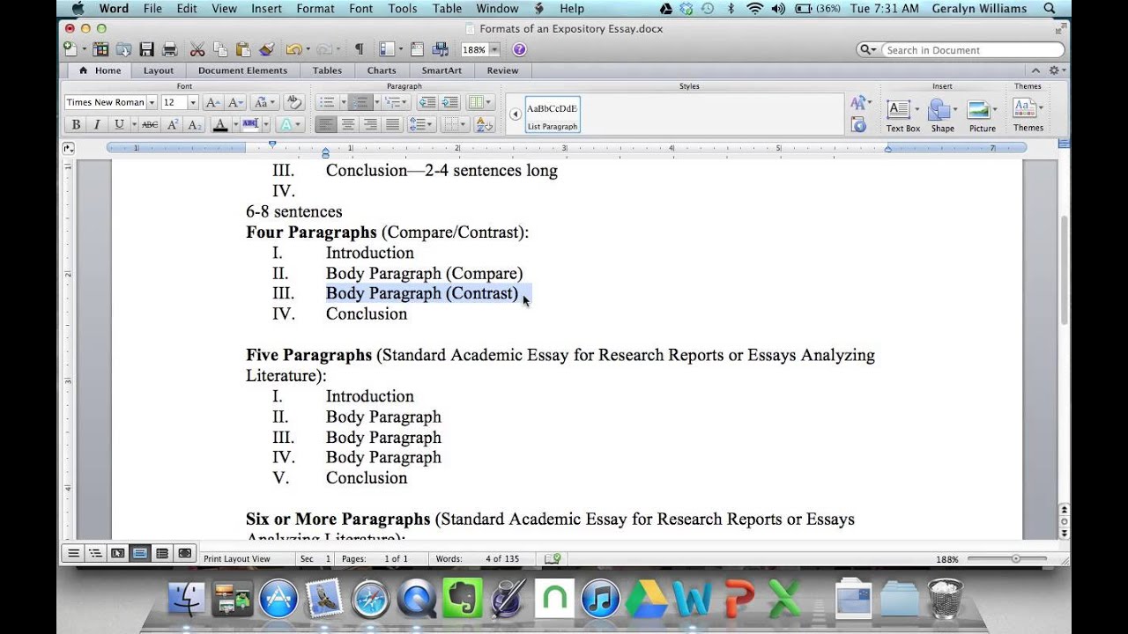
Task: Click the Search in Document field
Action: coord(972,50)
